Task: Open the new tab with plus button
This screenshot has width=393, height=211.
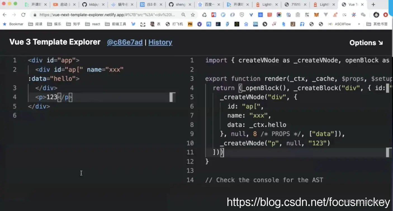Action: pos(373,4)
